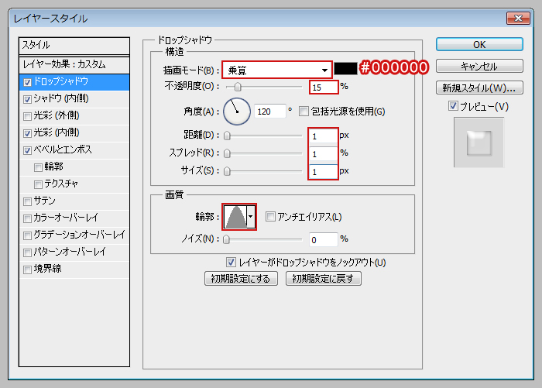Screen dimensions: 542x388
Task: Enable the 境界線 effect checkbox
Action: [28, 270]
